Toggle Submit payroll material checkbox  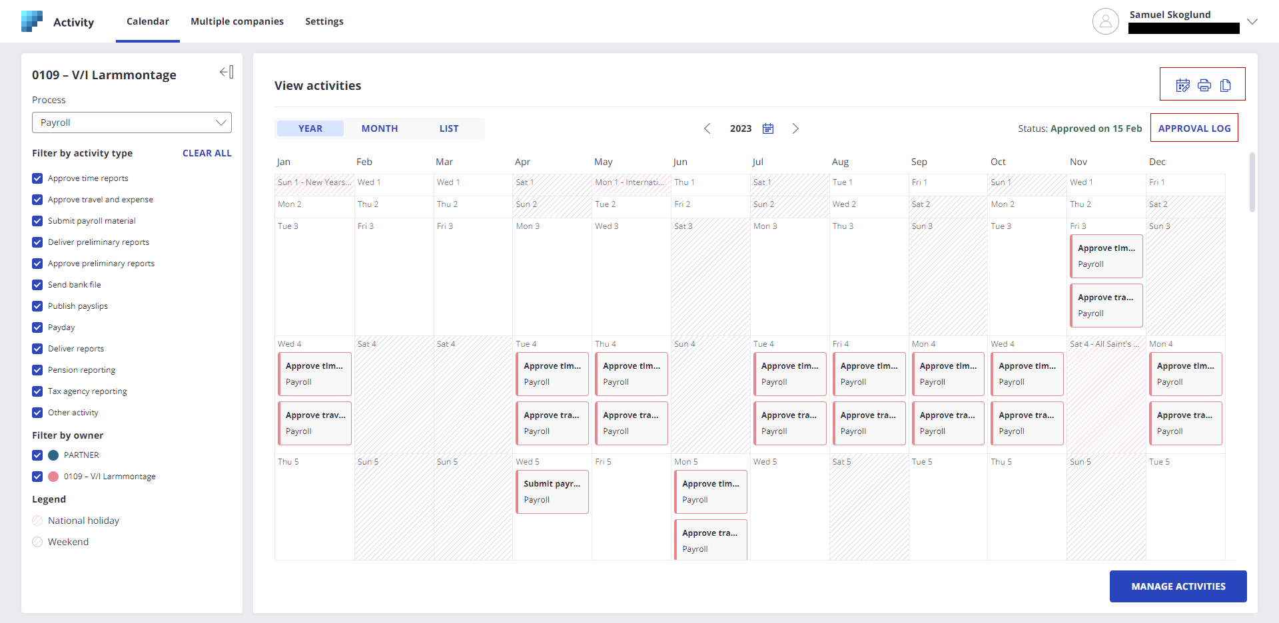click(37, 221)
